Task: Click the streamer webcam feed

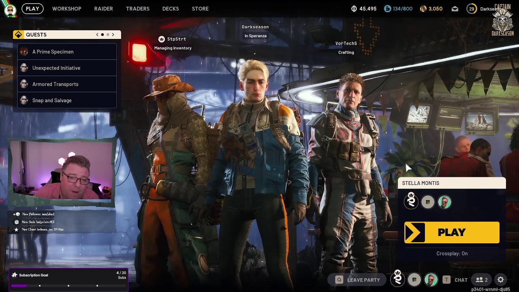Action: [62, 170]
